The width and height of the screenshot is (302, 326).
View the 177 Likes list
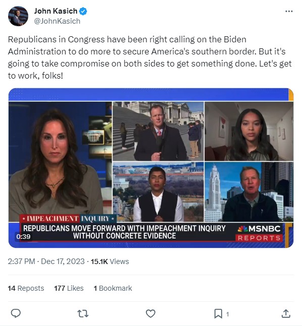click(69, 288)
